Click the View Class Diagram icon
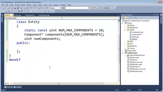The height and width of the screenshot is (92, 163). click(x=135, y=18)
